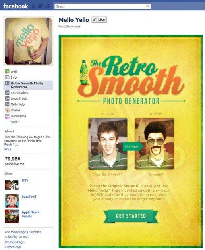Viewport: 205px width, 250px height.
Task: Click the Info icon in sidebar
Action: (7, 77)
